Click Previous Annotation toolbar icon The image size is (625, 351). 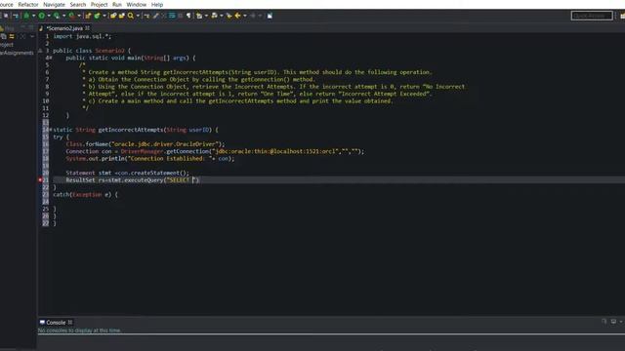[215, 16]
